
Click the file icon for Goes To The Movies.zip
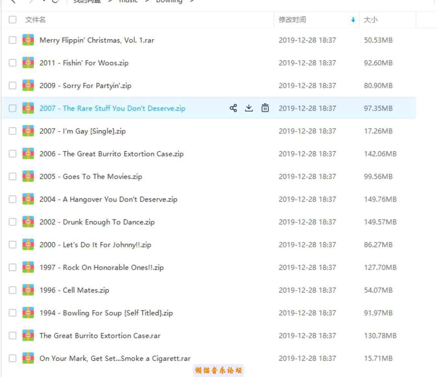pos(28,176)
